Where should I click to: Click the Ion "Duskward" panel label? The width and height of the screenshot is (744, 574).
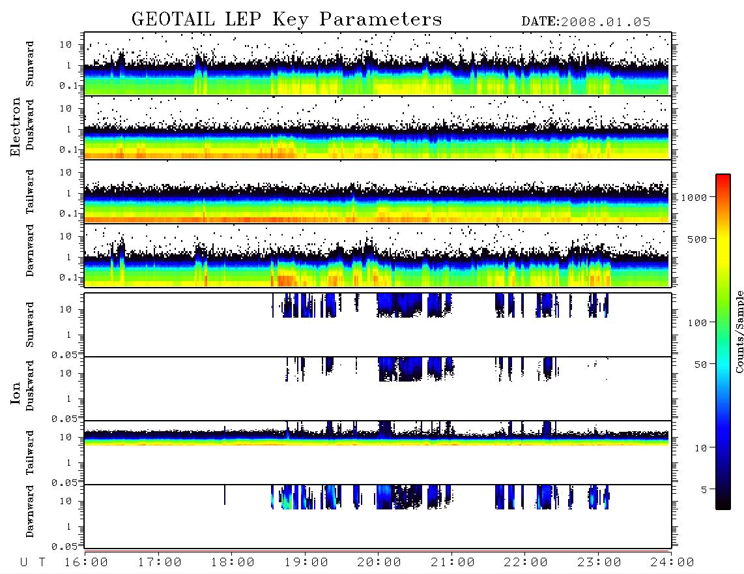pos(30,385)
